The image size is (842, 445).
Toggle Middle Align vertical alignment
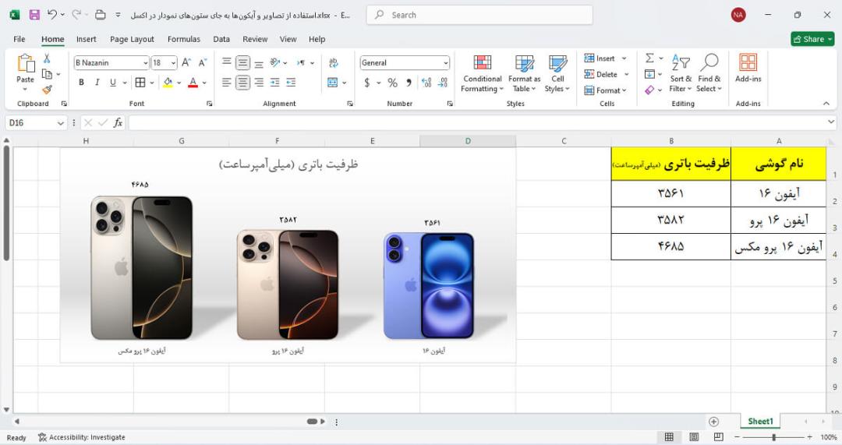242,63
